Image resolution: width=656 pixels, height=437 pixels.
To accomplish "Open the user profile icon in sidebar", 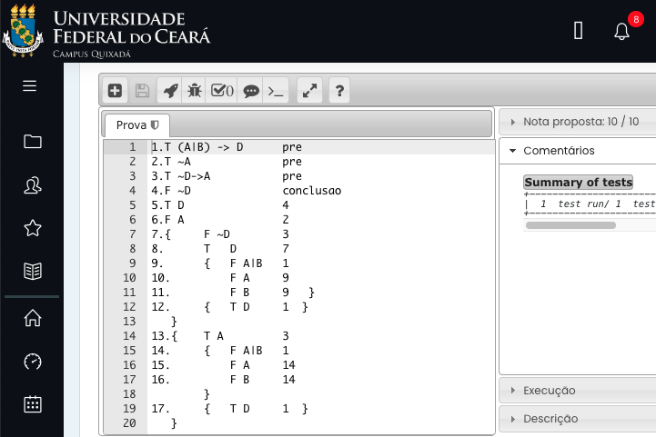I will click(33, 185).
